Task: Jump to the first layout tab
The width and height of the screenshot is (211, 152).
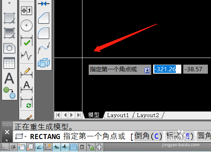Action: pos(58,115)
